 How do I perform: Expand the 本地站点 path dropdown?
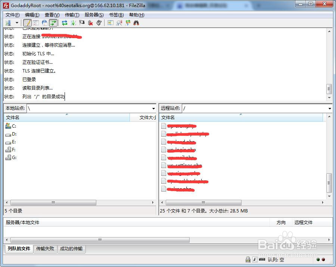(x=153, y=108)
